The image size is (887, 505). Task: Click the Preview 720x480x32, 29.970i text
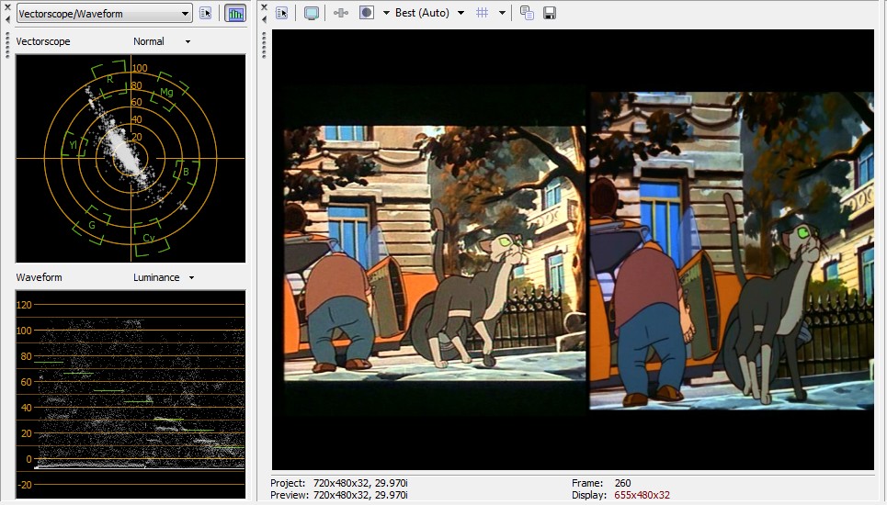click(339, 495)
